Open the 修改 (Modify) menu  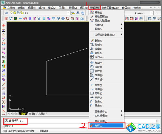pos(94,8)
